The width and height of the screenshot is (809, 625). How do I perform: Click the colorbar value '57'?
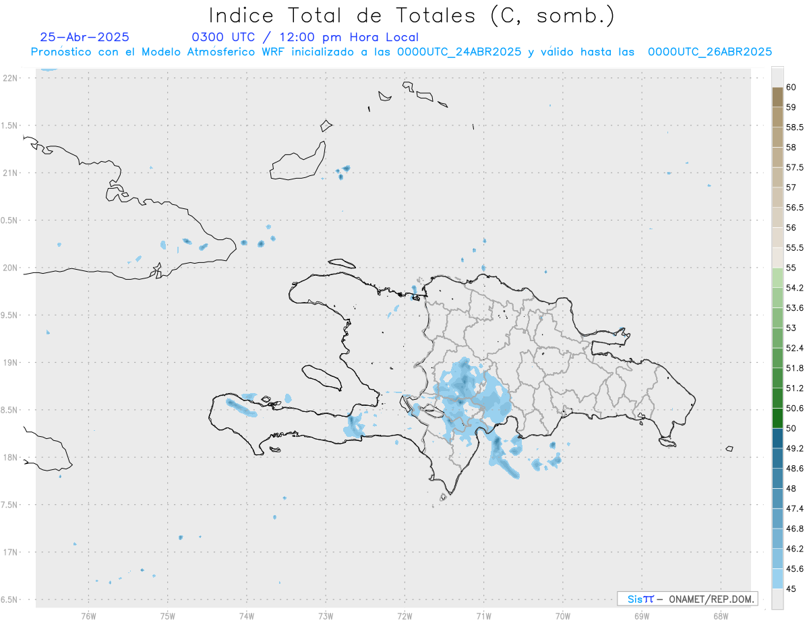point(791,187)
